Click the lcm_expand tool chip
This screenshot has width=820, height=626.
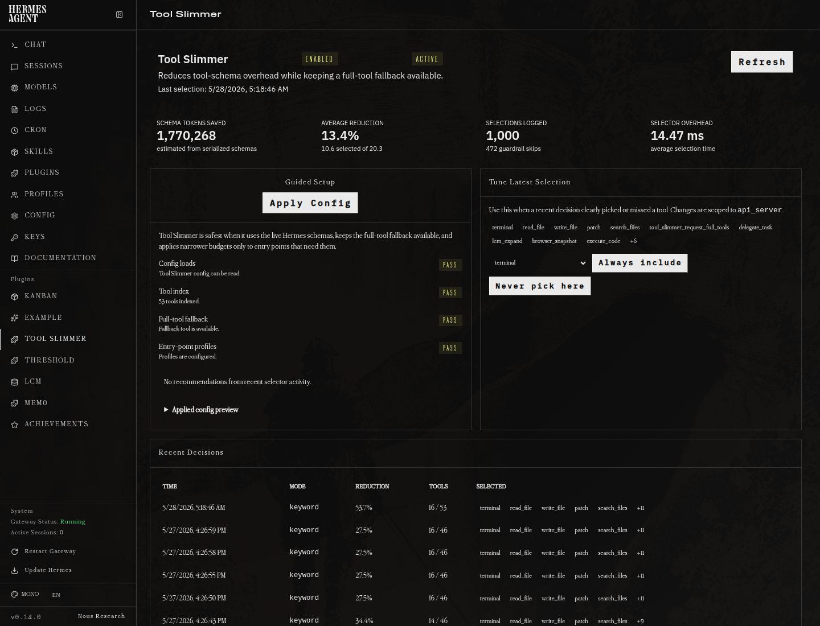tap(507, 241)
